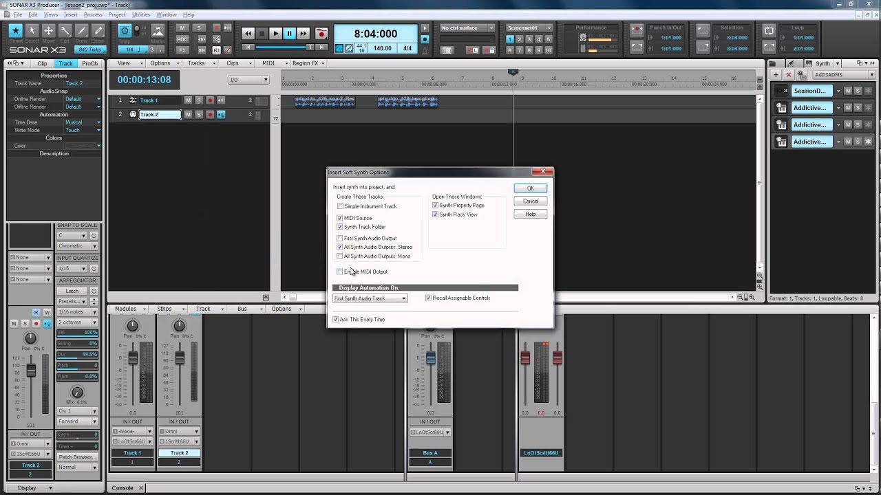881x495 pixels.
Task: Confirm dialog with OK button
Action: pos(530,188)
